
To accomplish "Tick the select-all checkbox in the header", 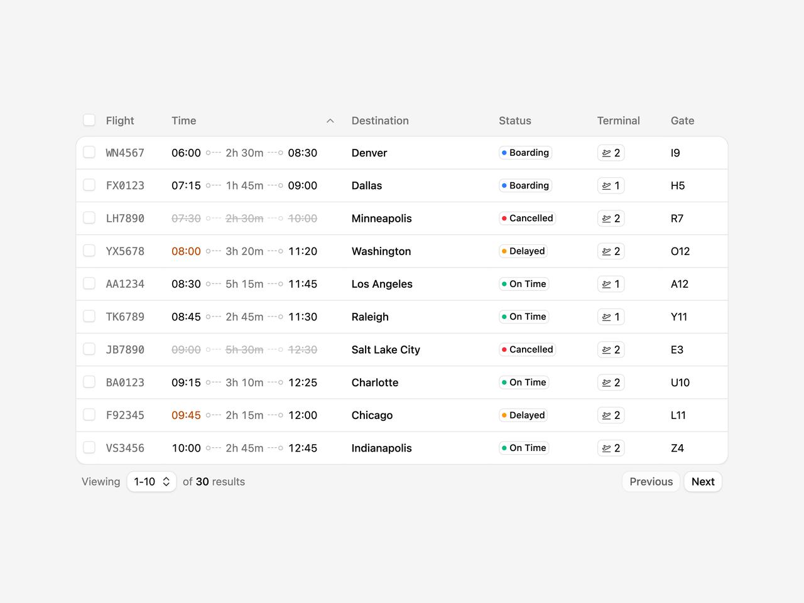I will click(x=89, y=120).
